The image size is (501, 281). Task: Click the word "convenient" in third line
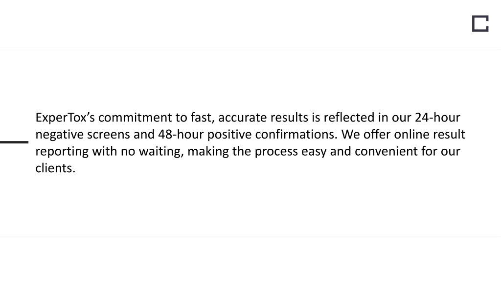click(386, 151)
